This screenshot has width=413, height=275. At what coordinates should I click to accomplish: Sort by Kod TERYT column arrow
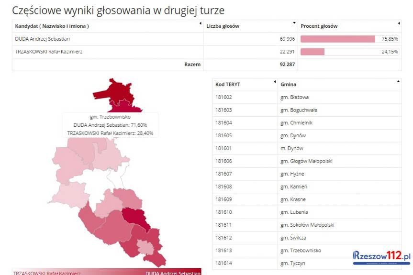[x=275, y=82]
